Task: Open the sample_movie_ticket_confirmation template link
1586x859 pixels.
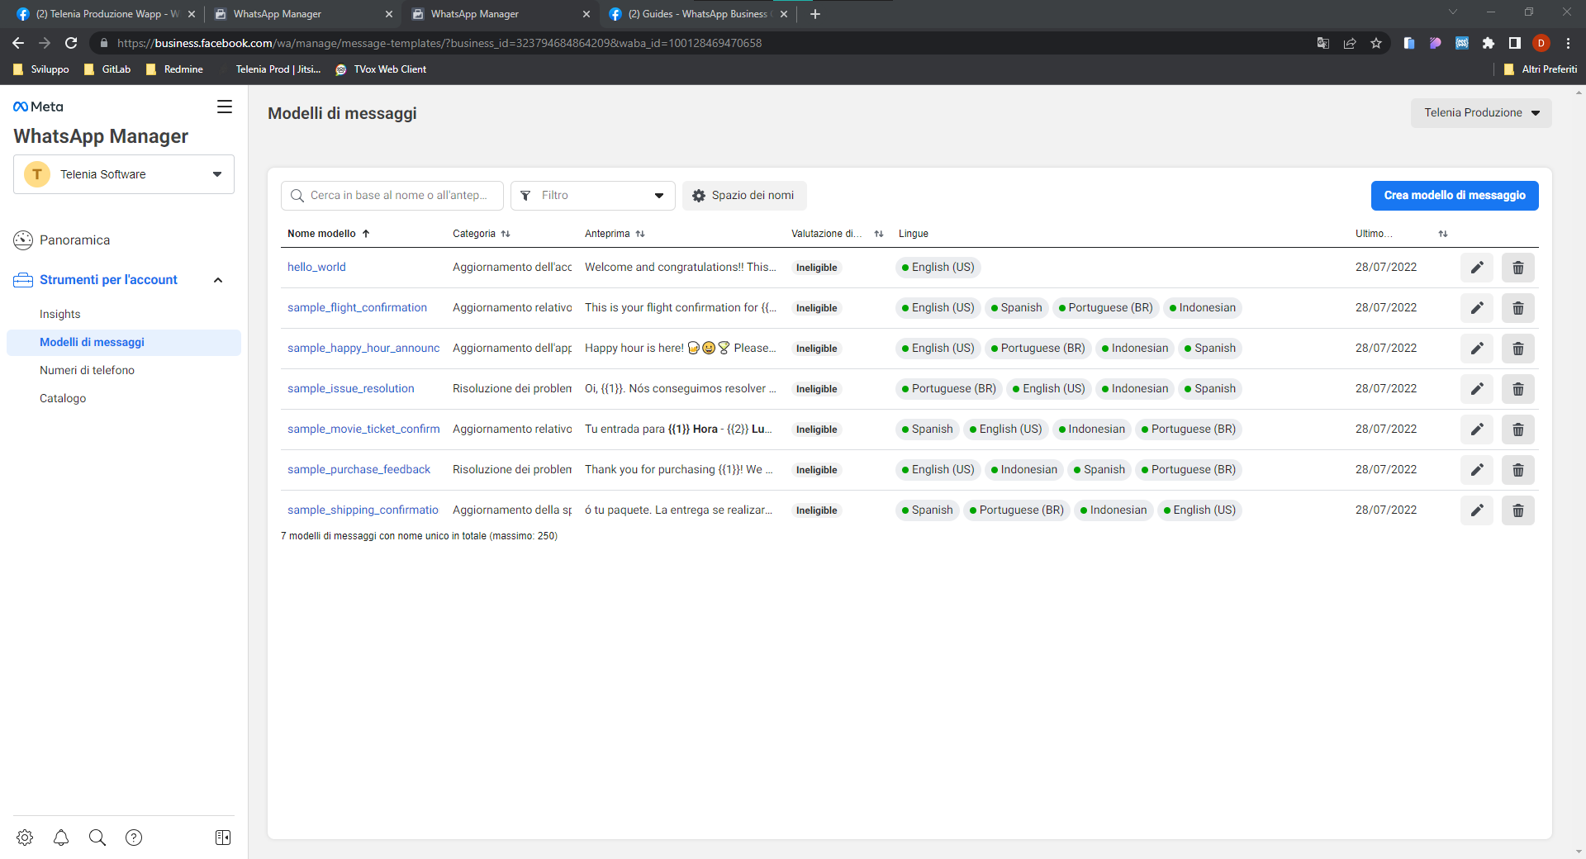Action: [x=363, y=429]
